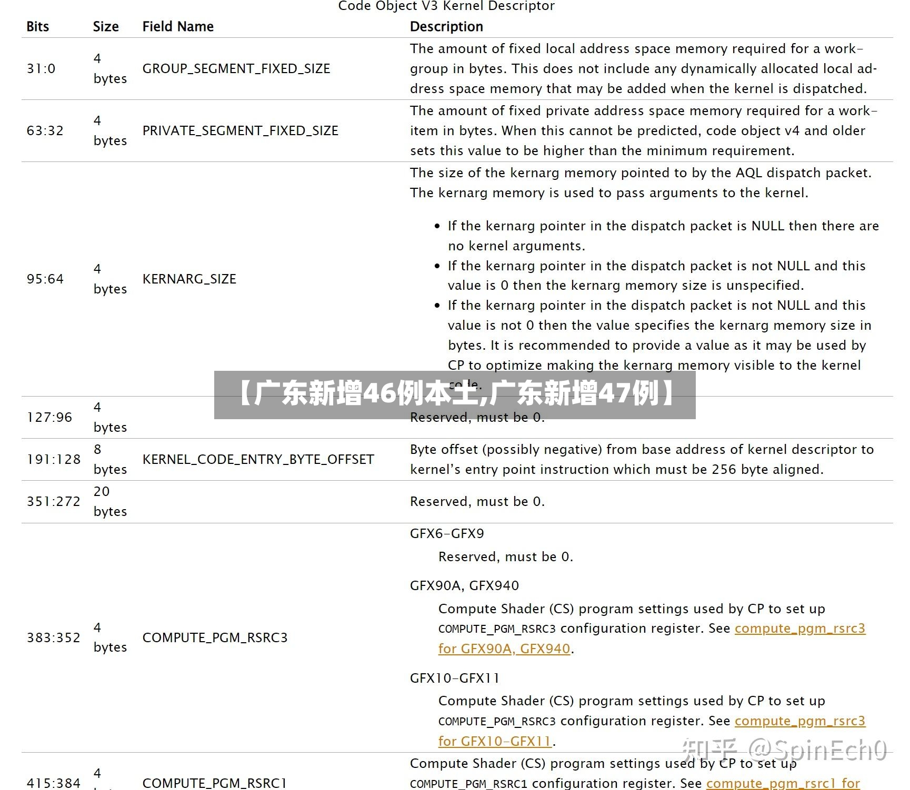Follow the compute_pgm_rsrc1 link in the last row
The image size is (910, 790).
783,783
